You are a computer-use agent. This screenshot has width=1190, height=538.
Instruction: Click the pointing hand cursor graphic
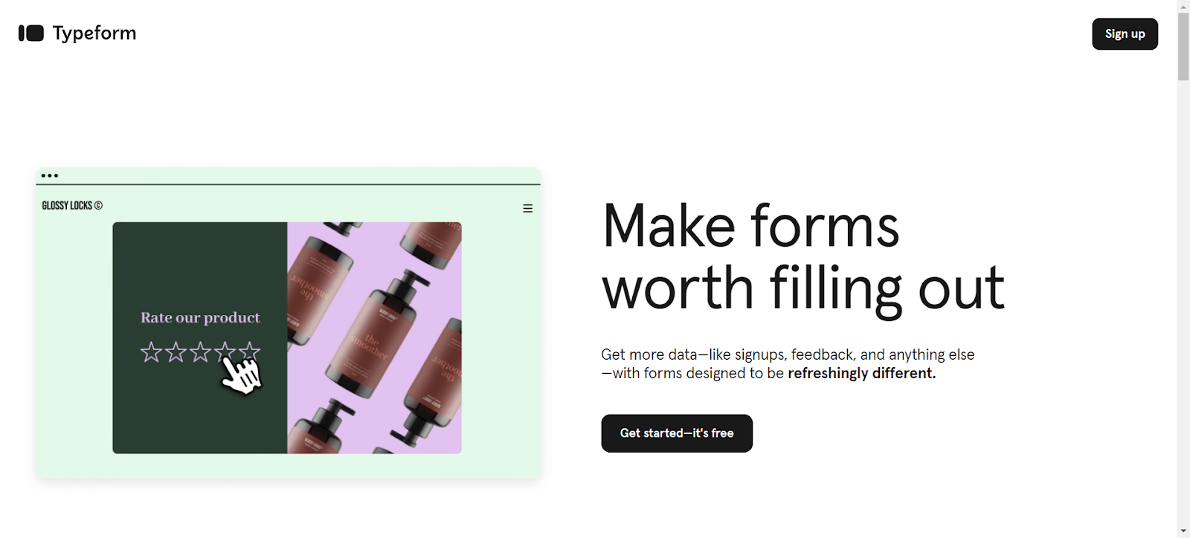click(x=242, y=375)
